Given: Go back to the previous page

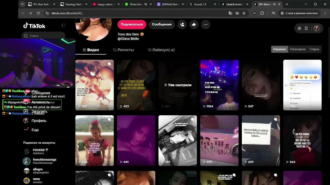Looking at the screenshot, I should tap(23, 13).
